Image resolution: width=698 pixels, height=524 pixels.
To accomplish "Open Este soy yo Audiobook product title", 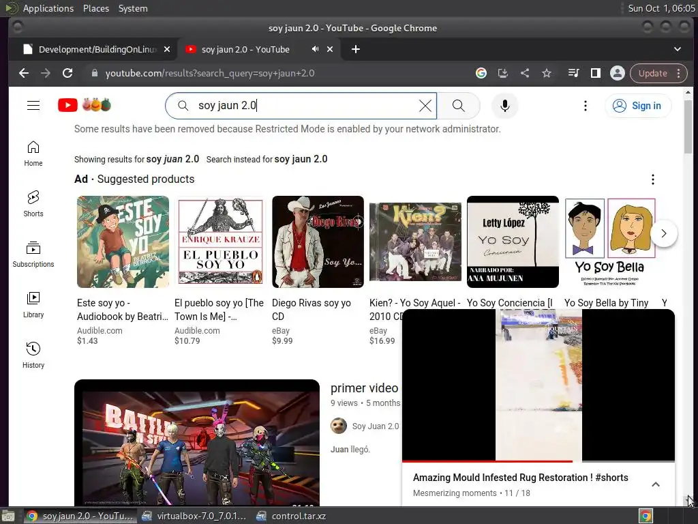I will [123, 310].
